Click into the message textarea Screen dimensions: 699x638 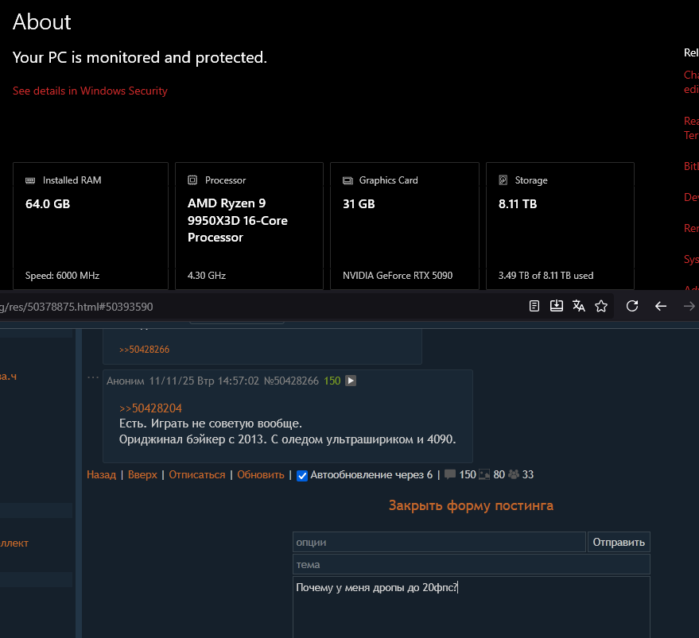[x=472, y=608]
